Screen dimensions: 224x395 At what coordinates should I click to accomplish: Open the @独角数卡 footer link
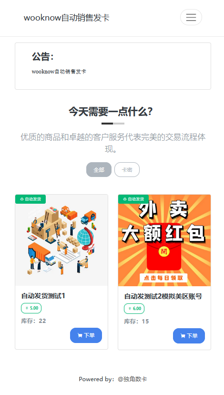tap(132, 379)
